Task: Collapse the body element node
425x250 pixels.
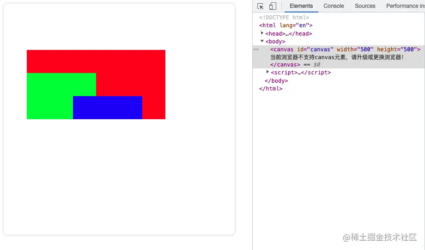Action: tap(262, 41)
